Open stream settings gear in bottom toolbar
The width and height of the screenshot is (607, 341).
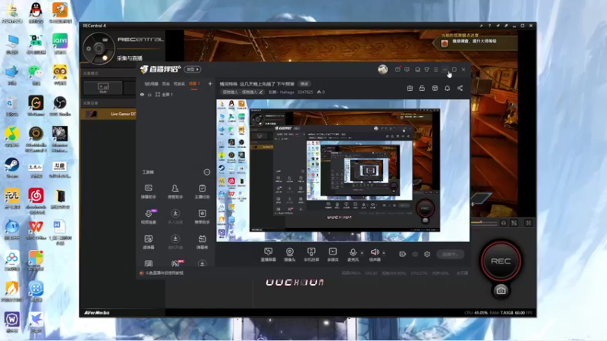[427, 254]
